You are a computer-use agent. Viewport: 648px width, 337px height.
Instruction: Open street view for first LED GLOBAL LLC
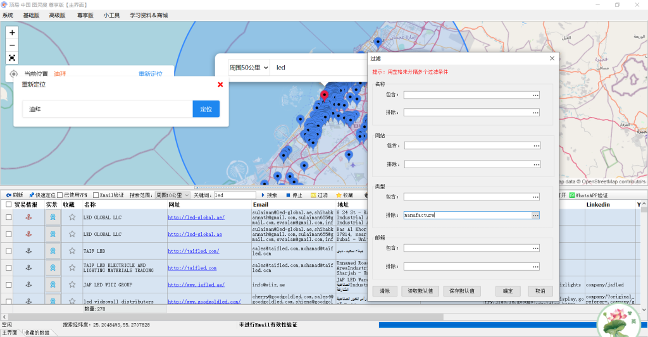point(53,217)
